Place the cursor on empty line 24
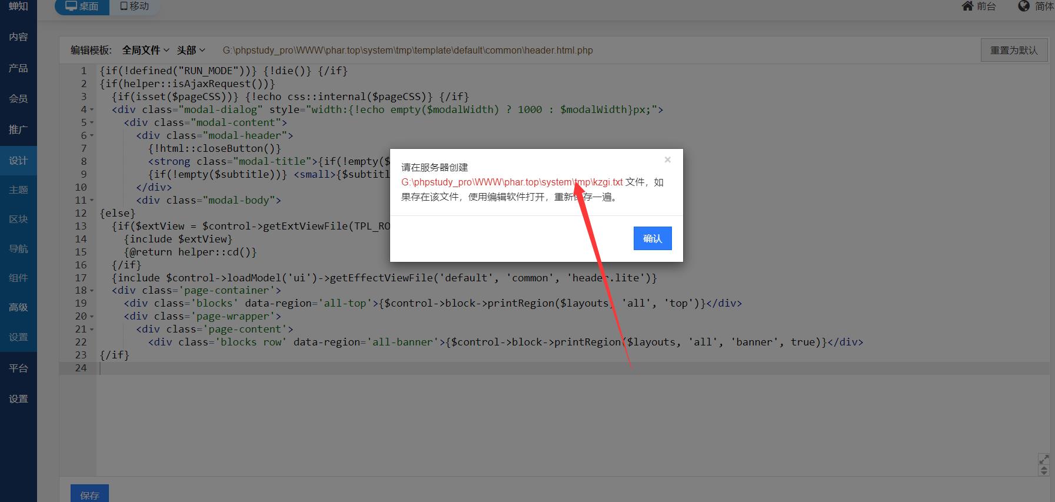The height and width of the screenshot is (502, 1055). coord(574,368)
